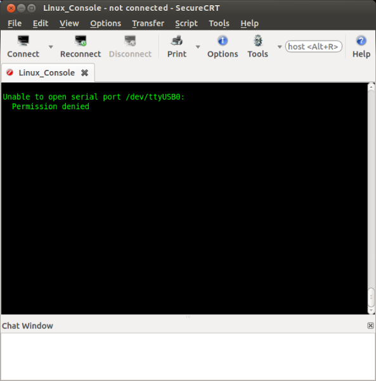Minimize the SecureCRT window
This screenshot has height=381, width=376.
[22, 8]
